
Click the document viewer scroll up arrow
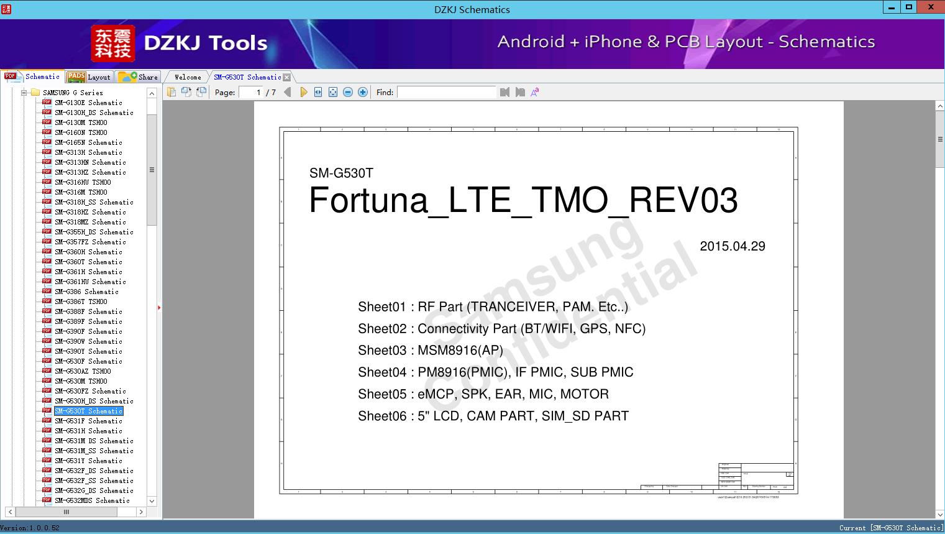tap(940, 106)
